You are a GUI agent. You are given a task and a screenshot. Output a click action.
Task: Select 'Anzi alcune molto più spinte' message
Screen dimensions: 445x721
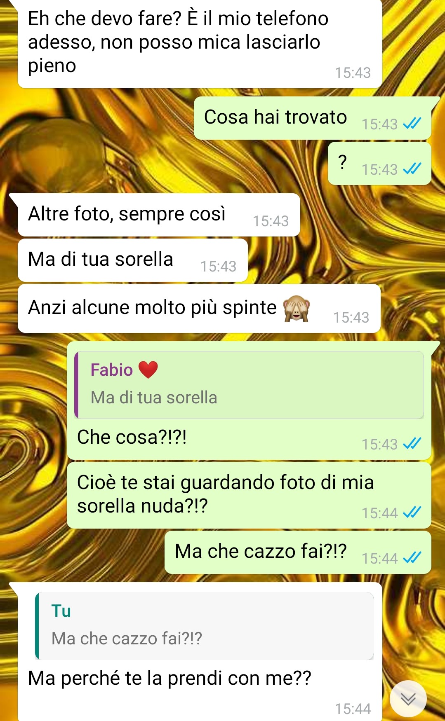click(x=199, y=308)
